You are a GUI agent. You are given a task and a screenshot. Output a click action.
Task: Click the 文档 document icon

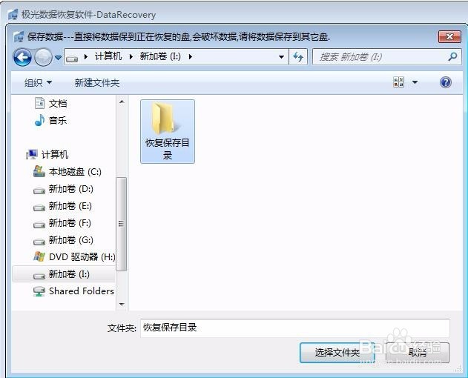pos(40,103)
